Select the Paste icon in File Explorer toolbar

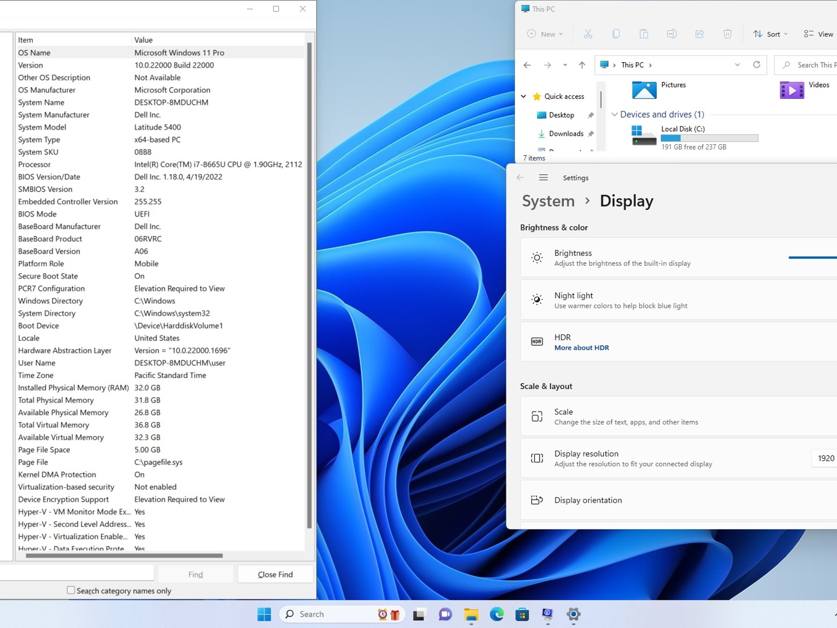[644, 34]
